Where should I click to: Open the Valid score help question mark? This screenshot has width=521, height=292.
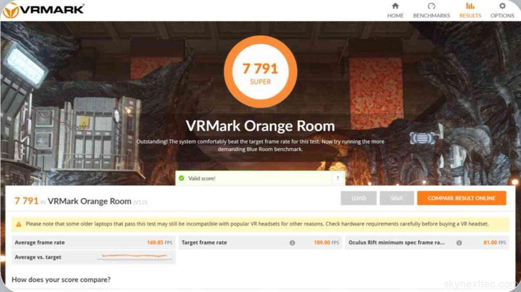coord(338,179)
